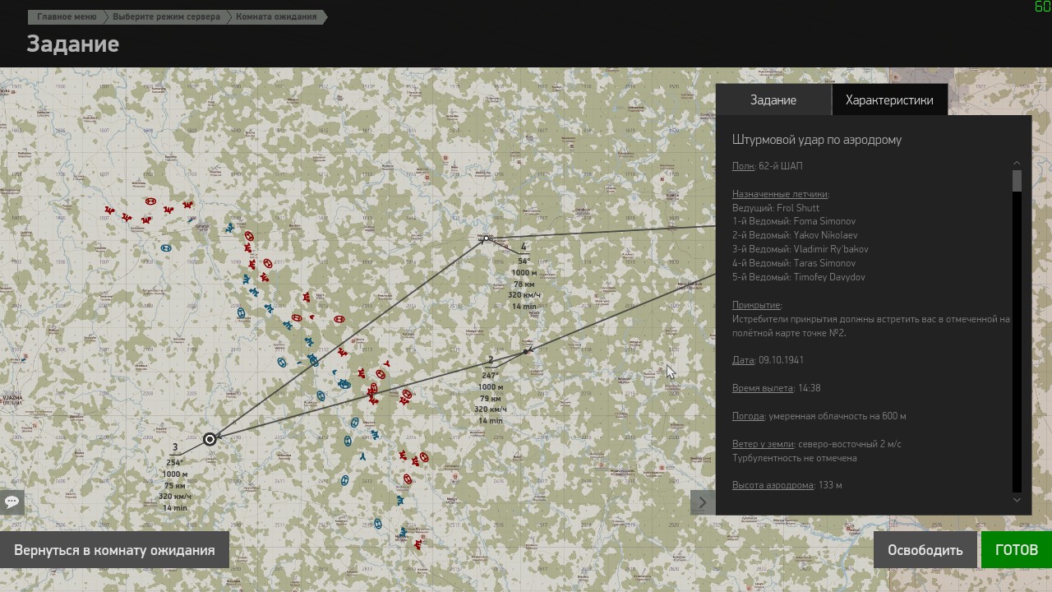Switch to the Характеристики tab
The image size is (1052, 592).
[889, 100]
